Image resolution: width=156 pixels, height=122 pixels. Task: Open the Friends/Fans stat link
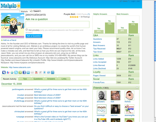pos(99,83)
